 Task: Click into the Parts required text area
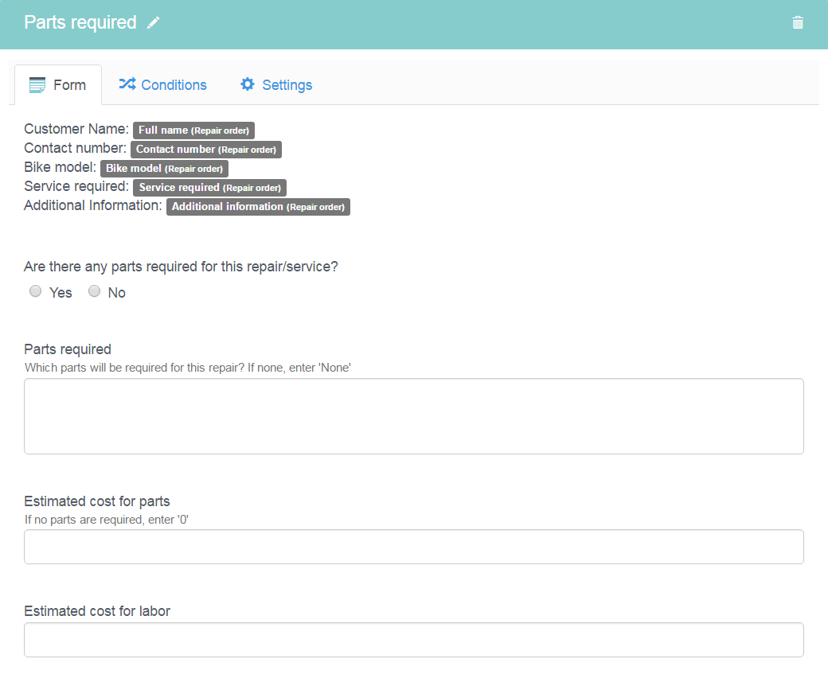(414, 416)
